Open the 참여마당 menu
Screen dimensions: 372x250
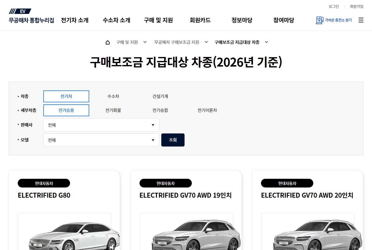pyautogui.click(x=284, y=20)
